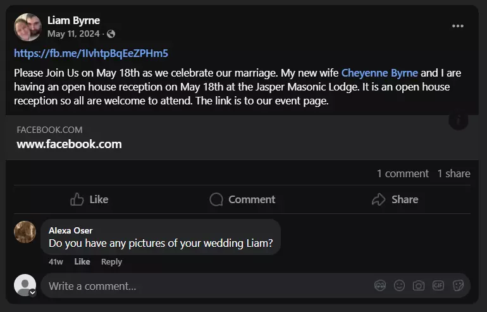Open the GIF picker in comment box

pyautogui.click(x=438, y=285)
